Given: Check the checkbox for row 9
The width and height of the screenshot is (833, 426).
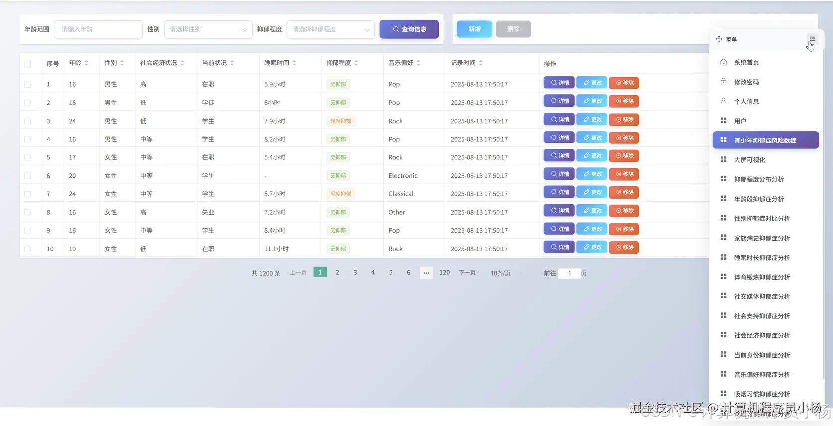Looking at the screenshot, I should (28, 231).
